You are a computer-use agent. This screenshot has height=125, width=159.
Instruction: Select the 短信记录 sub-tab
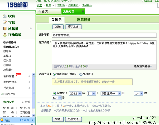[84, 20]
